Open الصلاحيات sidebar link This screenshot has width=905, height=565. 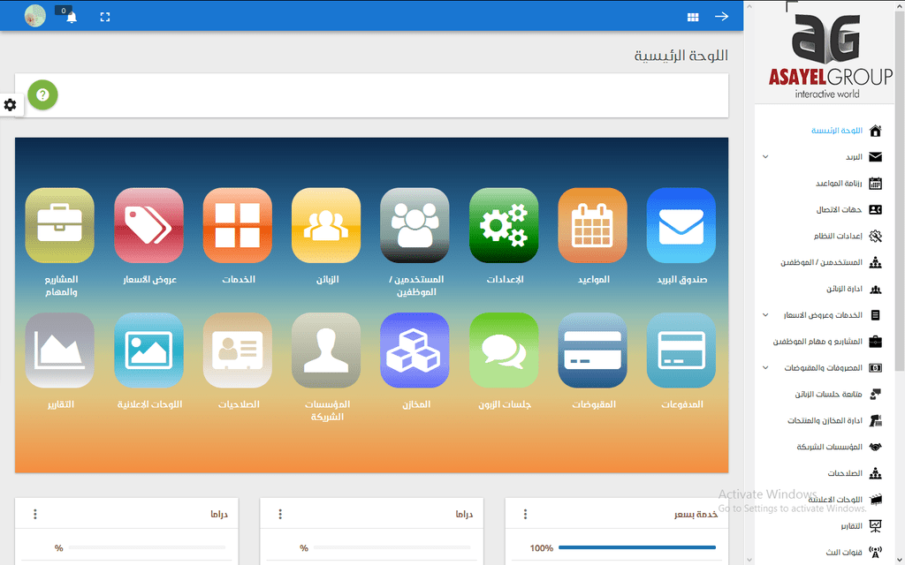tap(845, 473)
